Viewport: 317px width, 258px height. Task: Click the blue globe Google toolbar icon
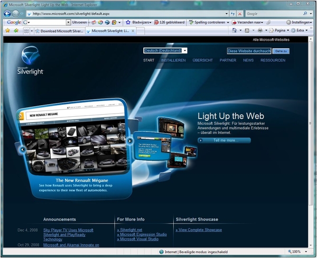(107, 22)
